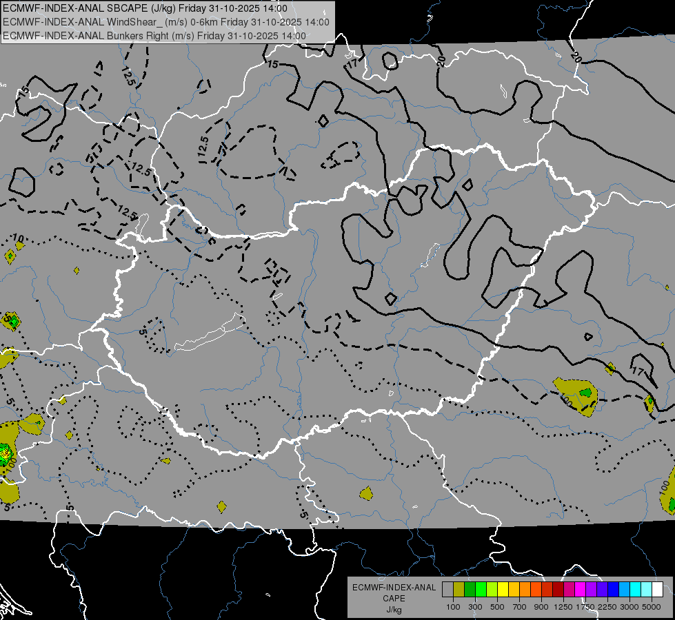Screen dimensions: 675x620
Task: Click the bright green legend swatch
Action: pyautogui.click(x=481, y=589)
